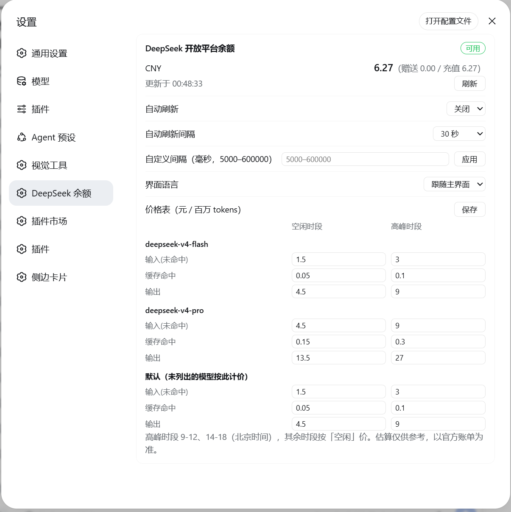Viewport: 511px width, 512px height.
Task: Focus the custom interval 5000–600000 field
Action: (x=365, y=159)
